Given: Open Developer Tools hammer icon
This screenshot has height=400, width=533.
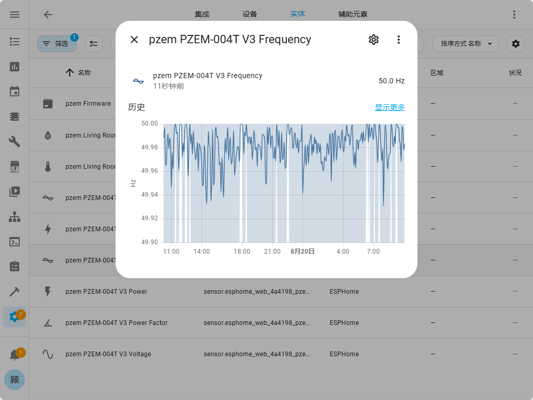Looking at the screenshot, I should (15, 292).
